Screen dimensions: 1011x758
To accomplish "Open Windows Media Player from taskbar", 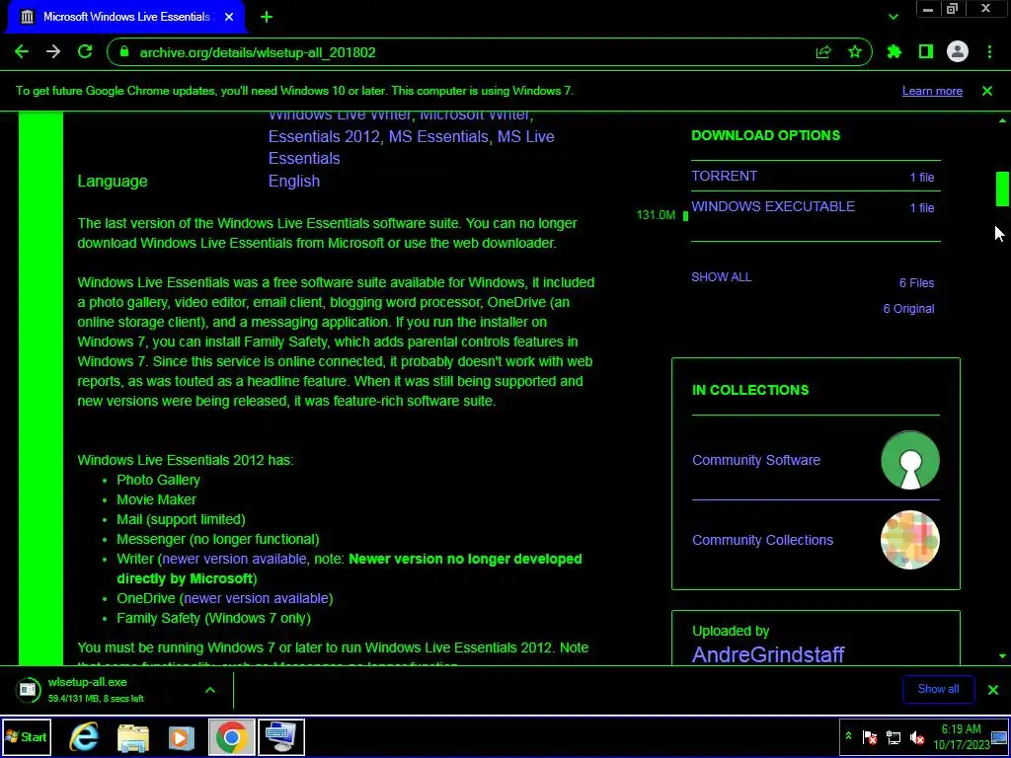I will coord(182,736).
